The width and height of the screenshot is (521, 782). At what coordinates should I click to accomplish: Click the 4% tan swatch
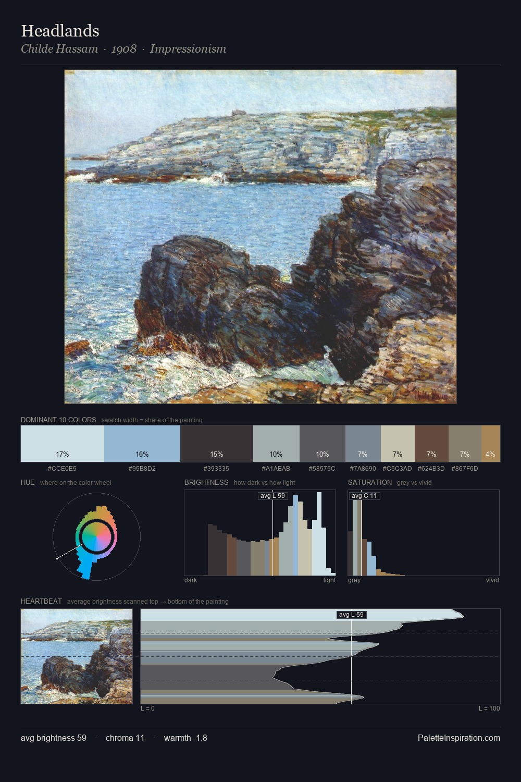tap(491, 444)
